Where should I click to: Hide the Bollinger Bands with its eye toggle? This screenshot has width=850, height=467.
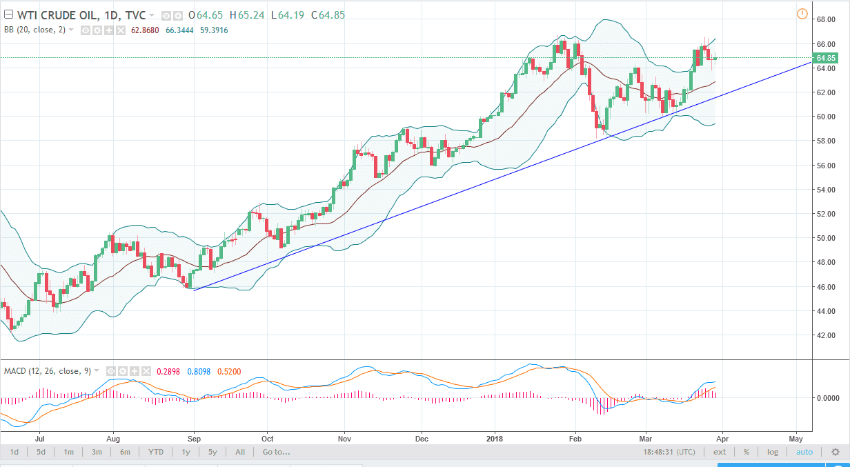[x=86, y=30]
